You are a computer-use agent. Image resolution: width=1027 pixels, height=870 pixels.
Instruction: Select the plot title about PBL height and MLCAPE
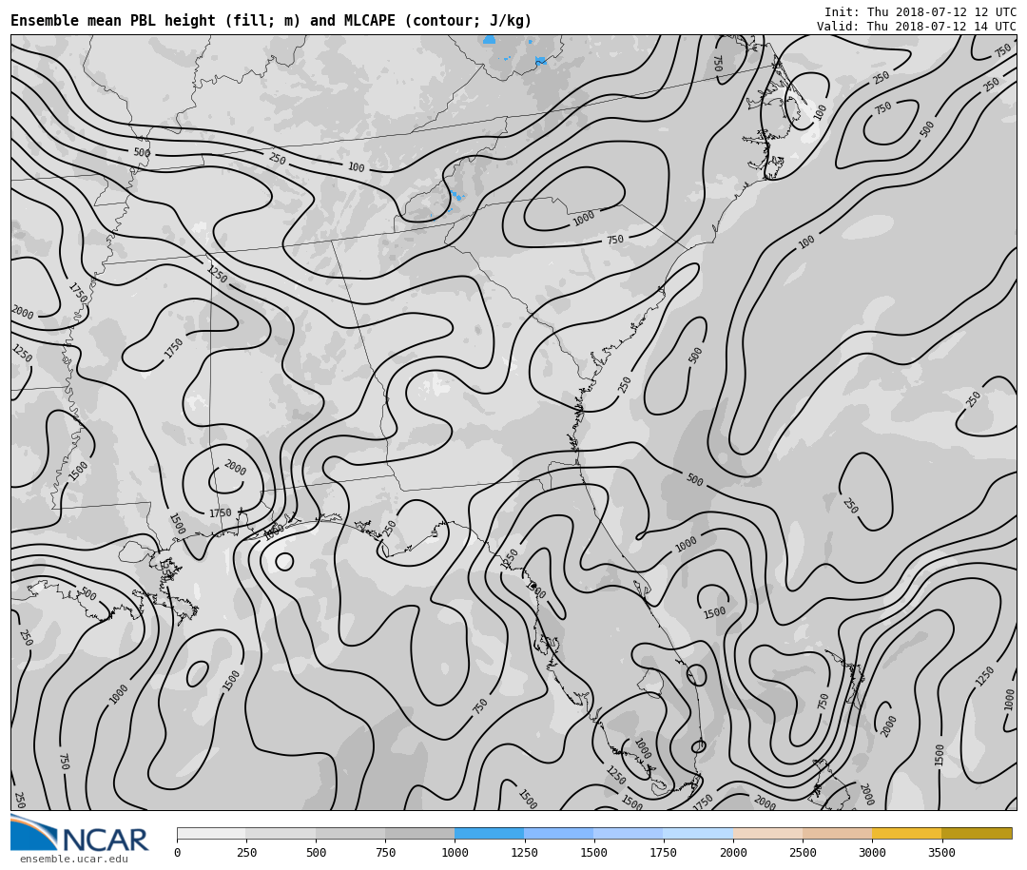[271, 21]
